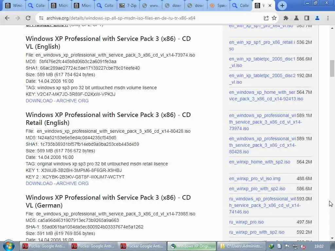This screenshot has height=251, width=335.
Task: Open the Chrome three-dot menu
Action: [x=328, y=18]
